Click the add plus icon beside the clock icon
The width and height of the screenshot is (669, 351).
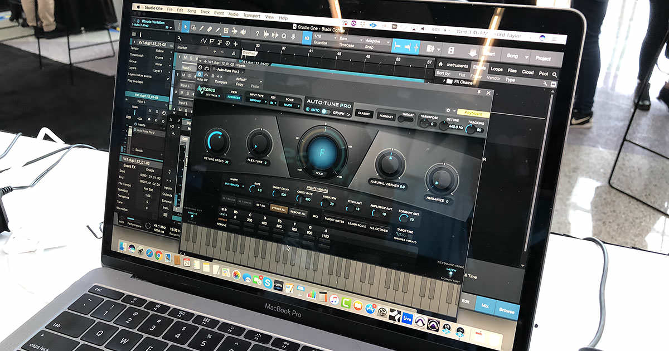pos(236,43)
